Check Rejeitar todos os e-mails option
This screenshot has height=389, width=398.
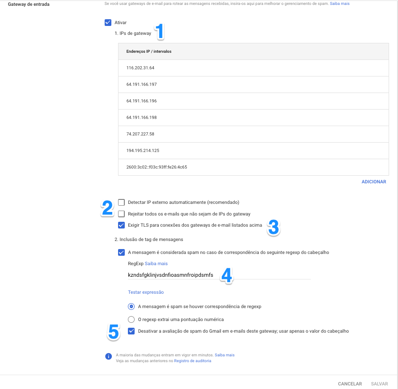tap(121, 214)
